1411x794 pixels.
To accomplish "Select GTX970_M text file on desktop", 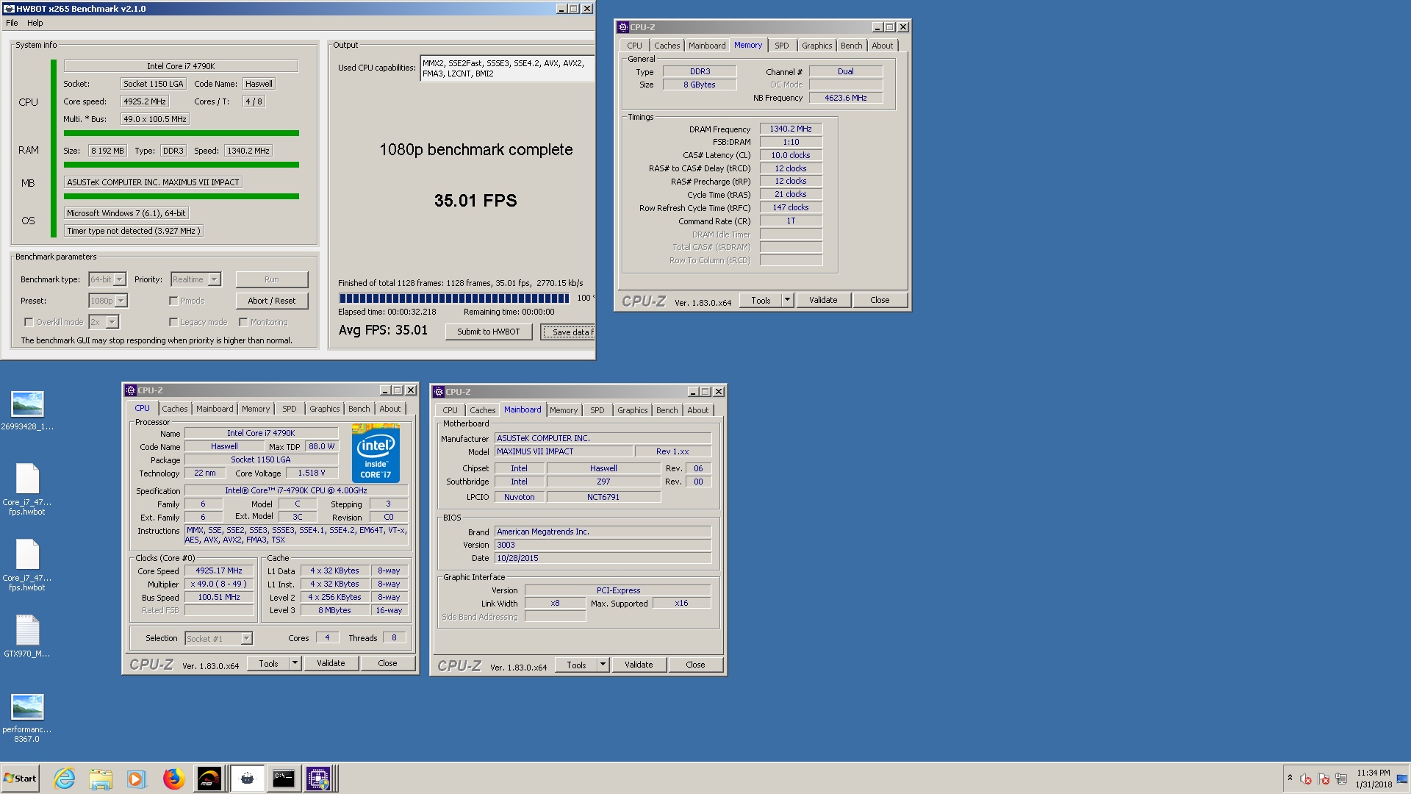I will 28,636.
